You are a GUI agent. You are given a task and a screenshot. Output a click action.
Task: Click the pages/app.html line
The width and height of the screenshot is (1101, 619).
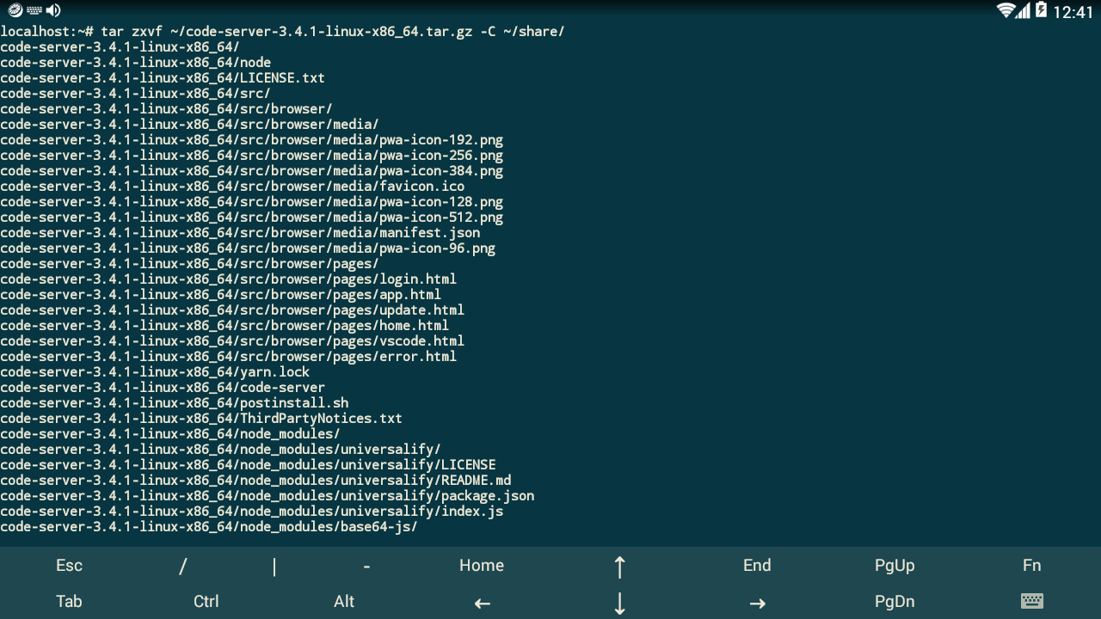click(220, 294)
